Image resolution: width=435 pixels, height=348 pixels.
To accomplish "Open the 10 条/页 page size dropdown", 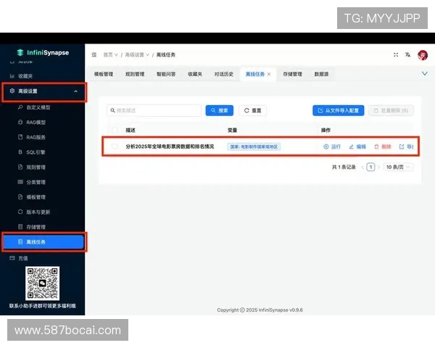I will [398, 167].
